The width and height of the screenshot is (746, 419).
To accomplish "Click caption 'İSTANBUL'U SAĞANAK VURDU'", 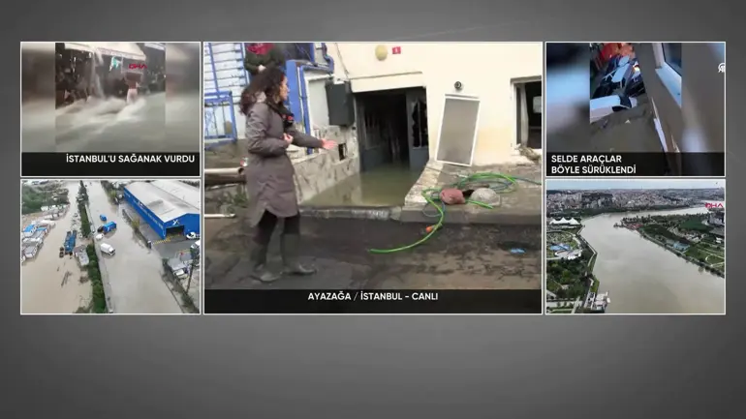I will coord(131,159).
